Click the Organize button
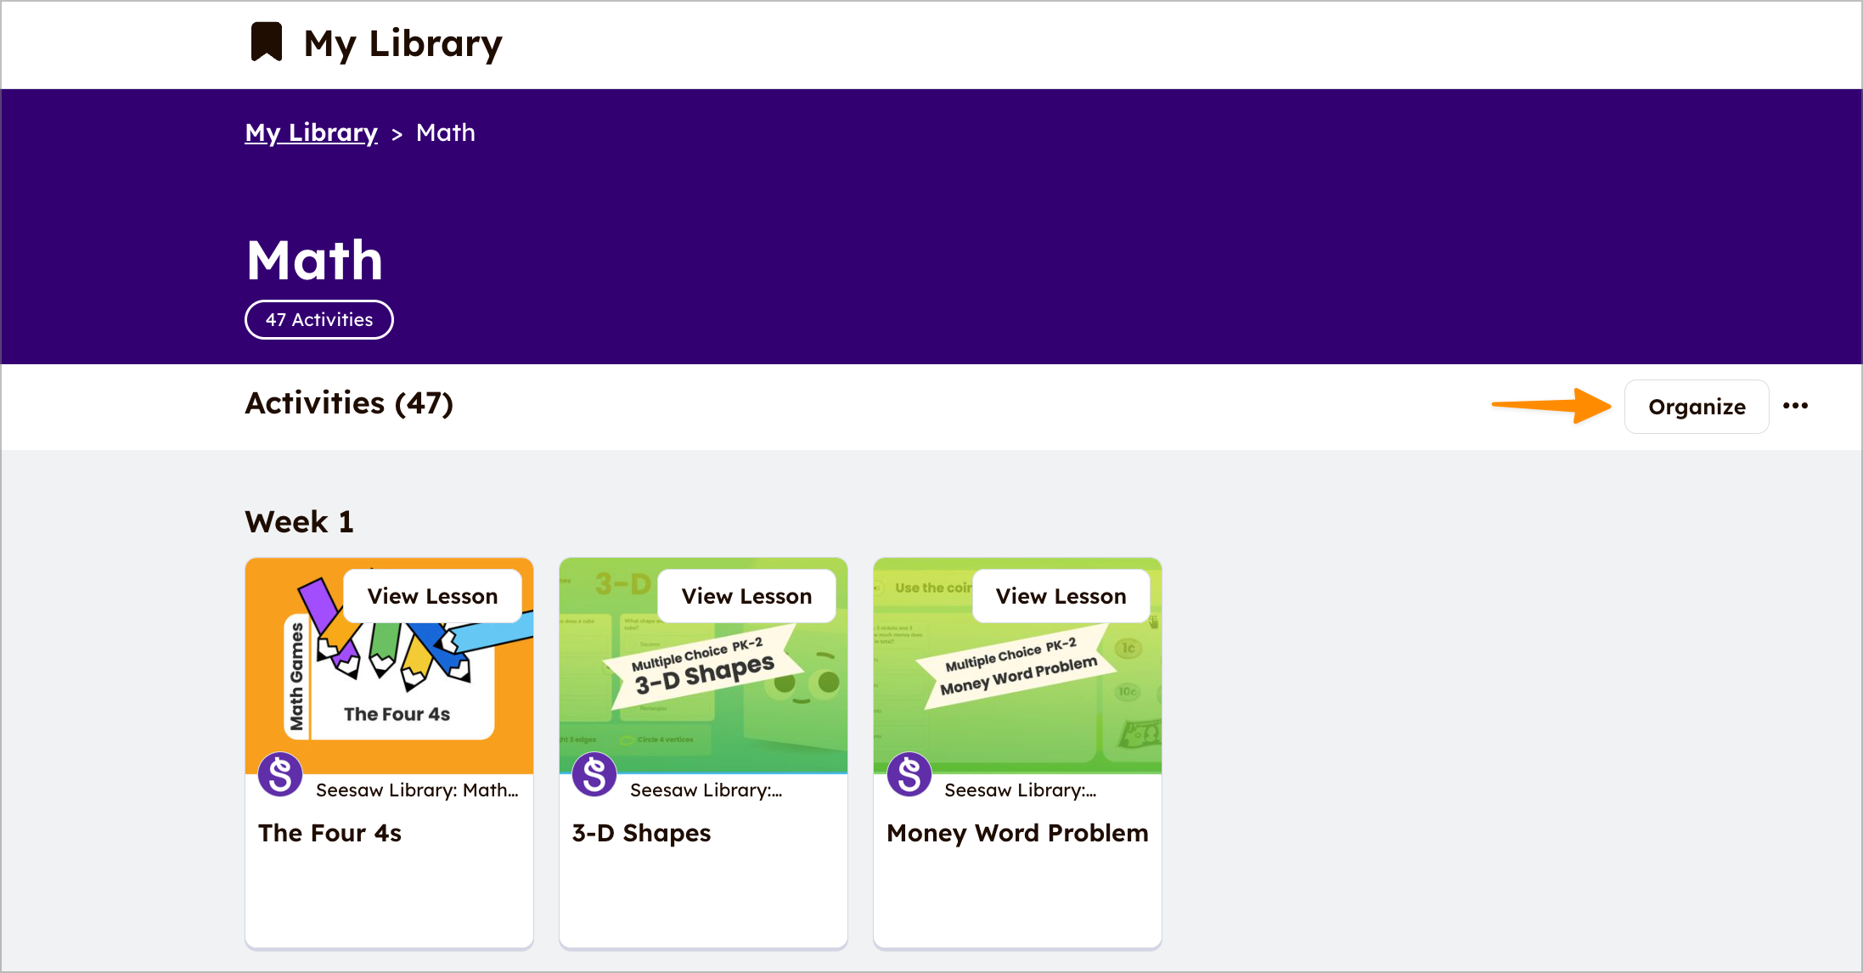 click(1696, 406)
